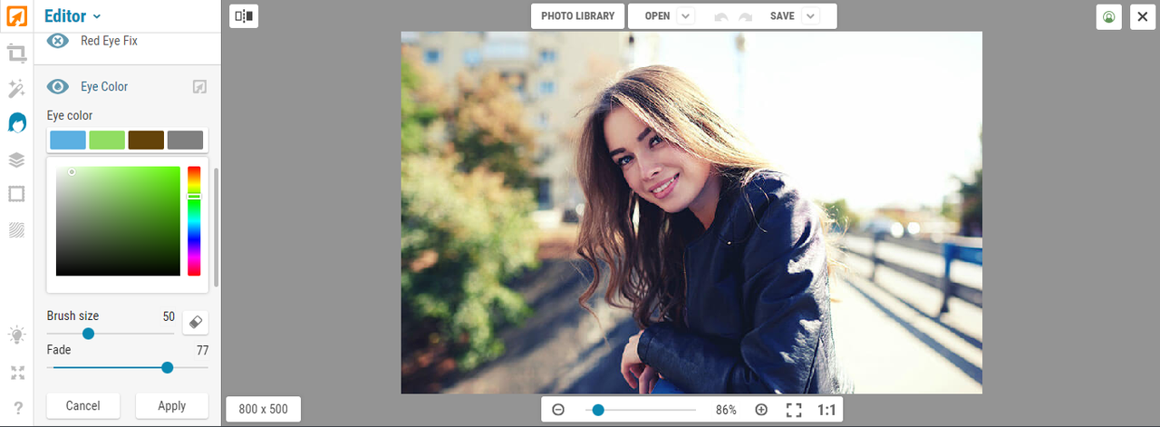The height and width of the screenshot is (427, 1160).
Task: Click the Brush size value 50
Action: coord(169,316)
